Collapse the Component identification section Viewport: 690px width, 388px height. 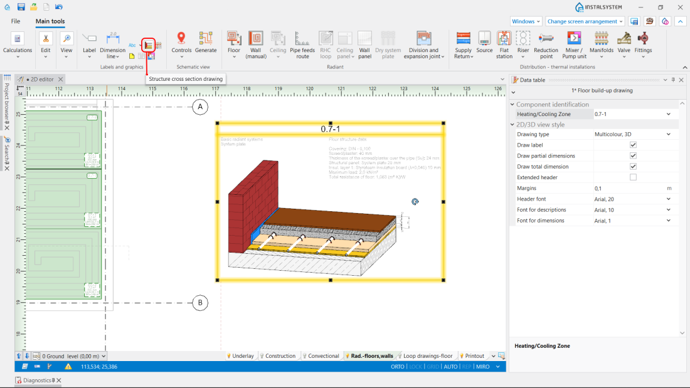pos(512,104)
